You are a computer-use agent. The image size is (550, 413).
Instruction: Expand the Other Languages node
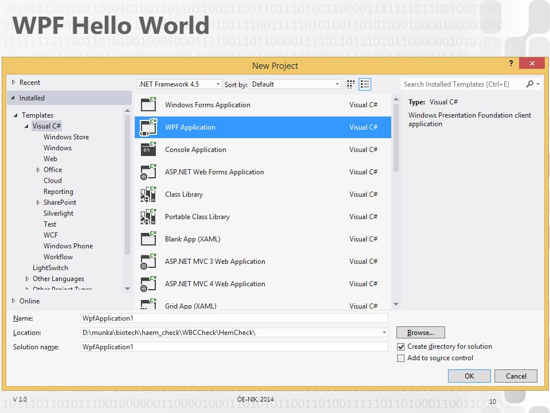(27, 279)
